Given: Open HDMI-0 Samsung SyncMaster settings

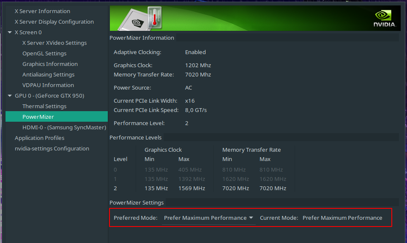Looking at the screenshot, I should [x=64, y=128].
